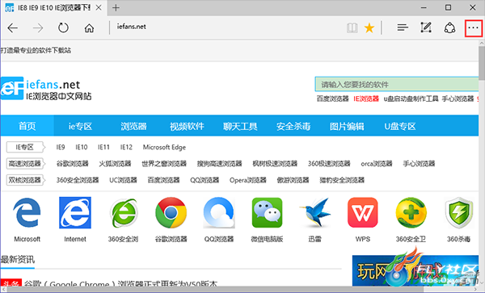The image size is (485, 293).
Task: Open the IE11 link
Action: tap(103, 147)
